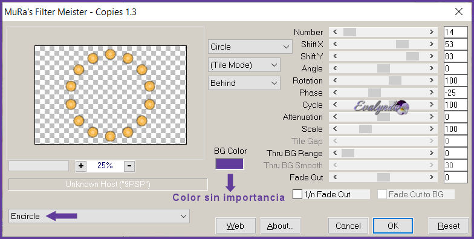The image size is (474, 239).
Task: Click the Attenuation left arrow
Action: pyautogui.click(x=335, y=117)
